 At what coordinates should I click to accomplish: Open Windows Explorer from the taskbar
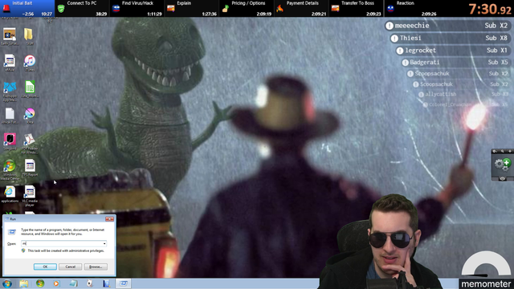tap(23, 283)
